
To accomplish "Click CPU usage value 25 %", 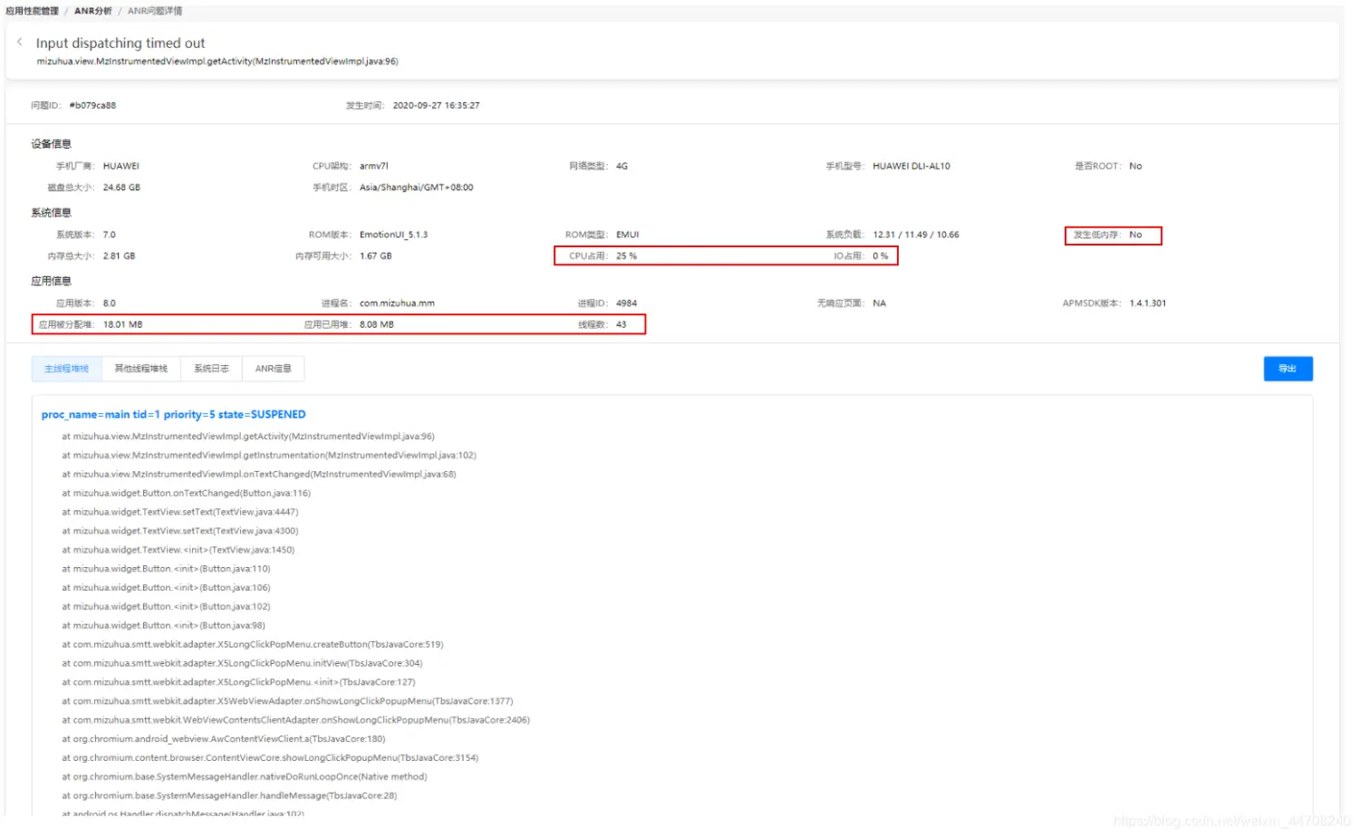I will click(626, 256).
